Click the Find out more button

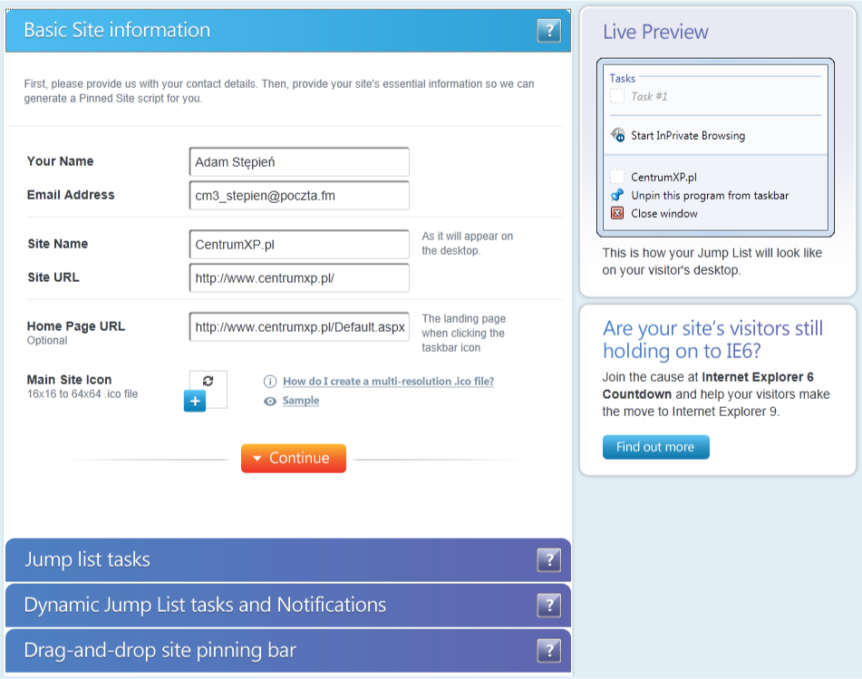(x=655, y=447)
